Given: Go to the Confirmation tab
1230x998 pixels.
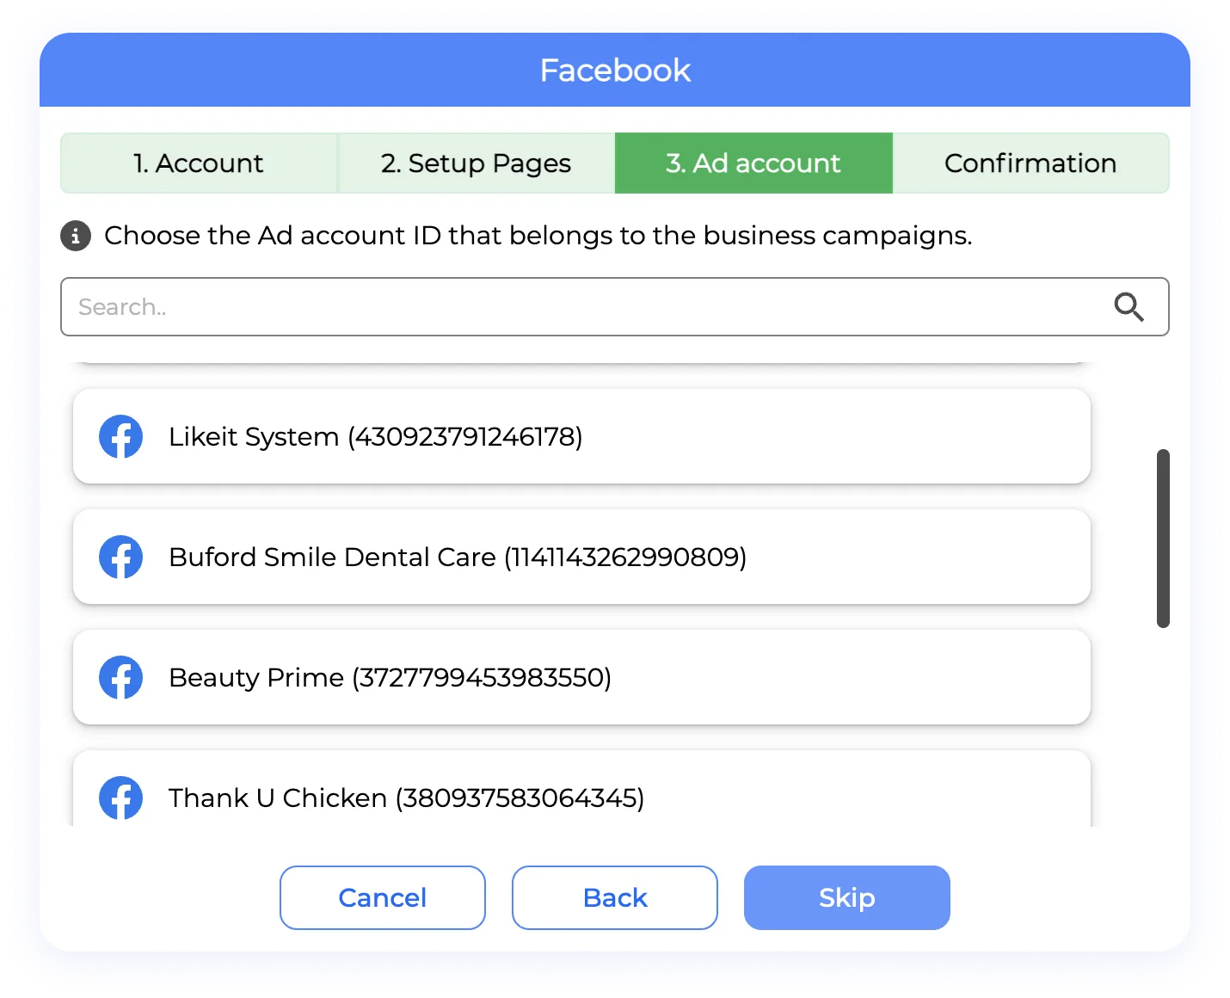Looking at the screenshot, I should 1030,163.
